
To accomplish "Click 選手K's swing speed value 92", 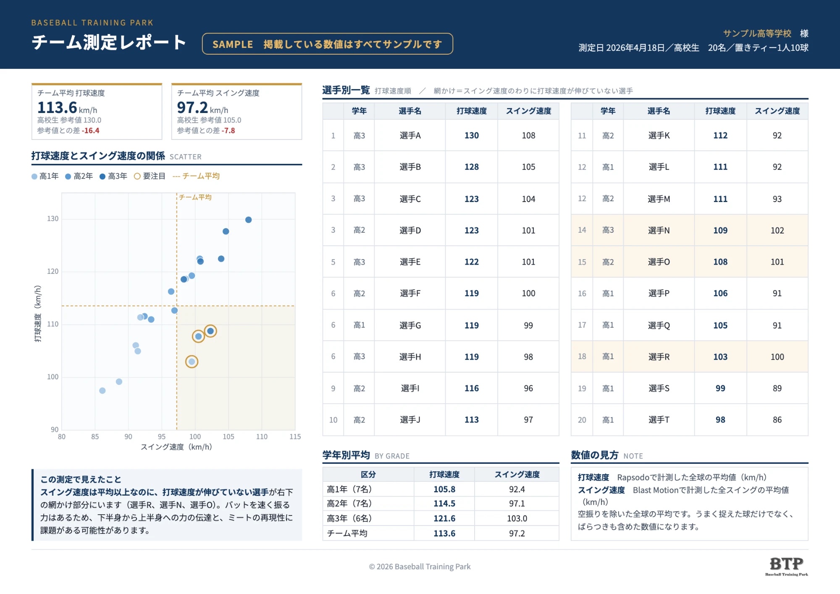I will click(777, 135).
